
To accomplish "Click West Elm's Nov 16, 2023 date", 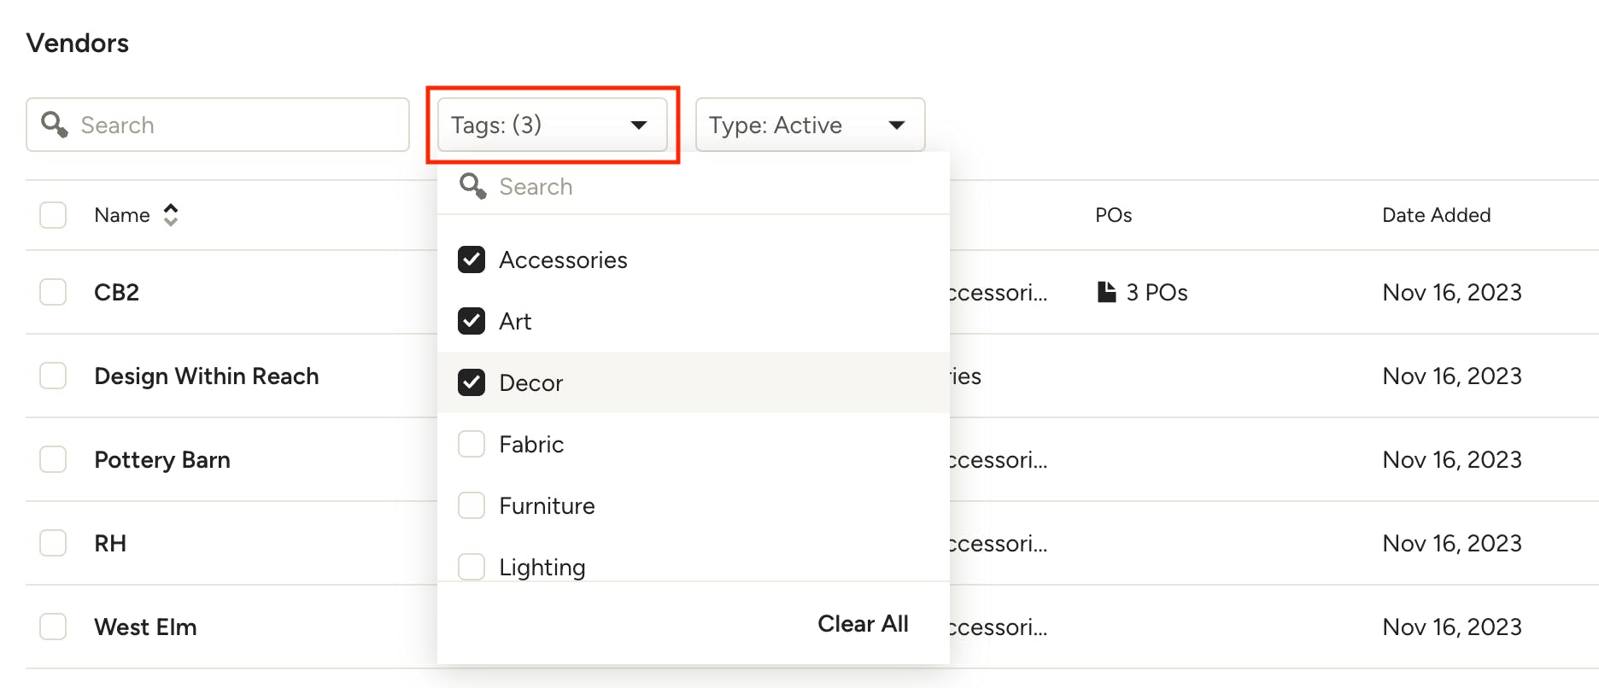I will tap(1452, 627).
